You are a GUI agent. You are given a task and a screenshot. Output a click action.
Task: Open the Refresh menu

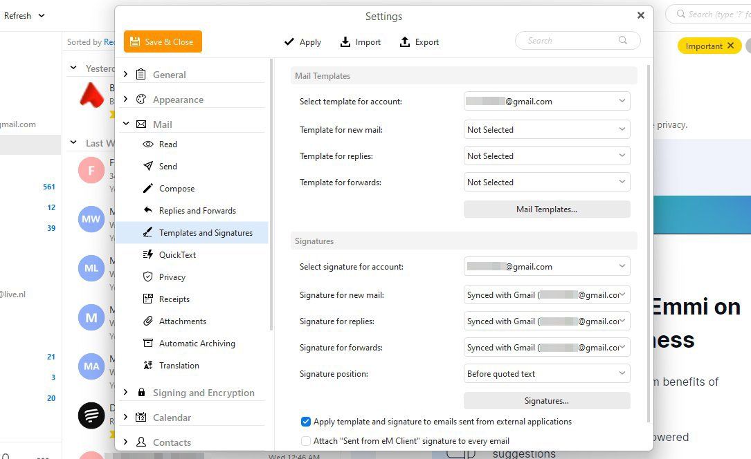[23, 15]
